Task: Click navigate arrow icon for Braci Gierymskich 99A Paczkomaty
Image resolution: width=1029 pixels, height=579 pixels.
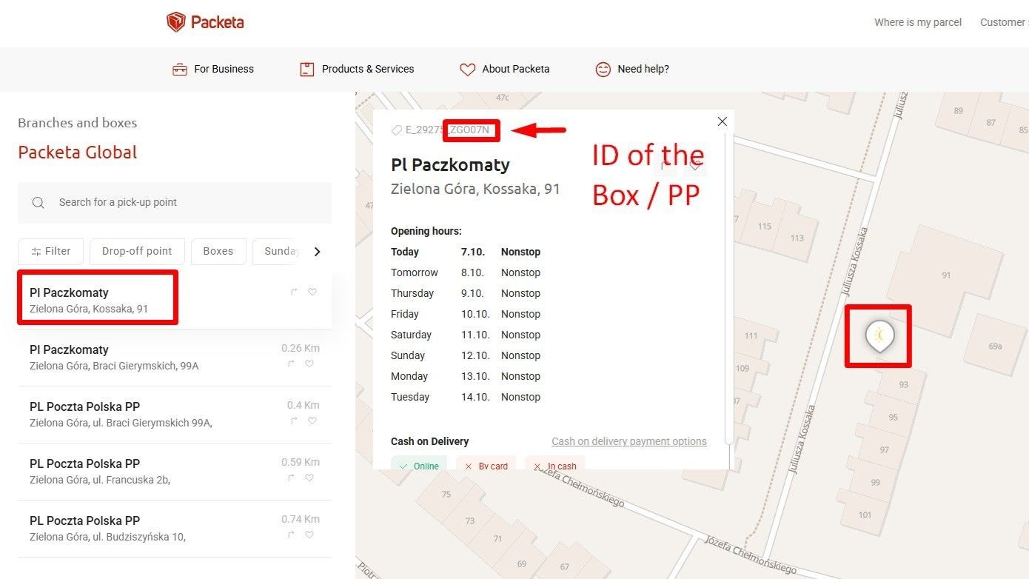Action: click(294, 364)
